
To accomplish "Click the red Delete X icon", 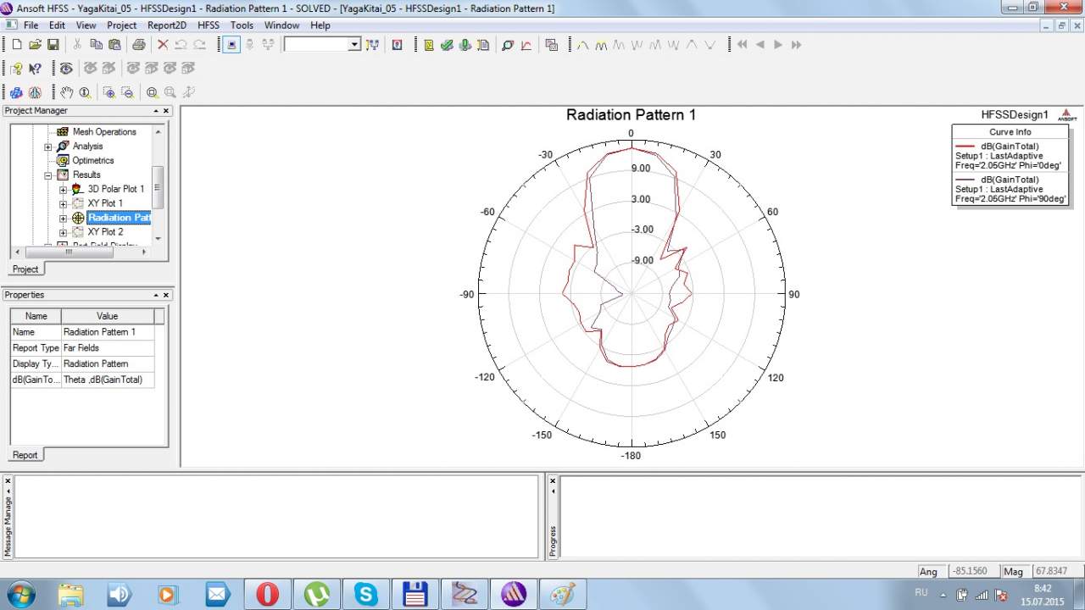I will tap(163, 45).
